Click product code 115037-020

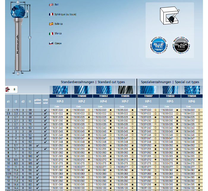(146, 110)
